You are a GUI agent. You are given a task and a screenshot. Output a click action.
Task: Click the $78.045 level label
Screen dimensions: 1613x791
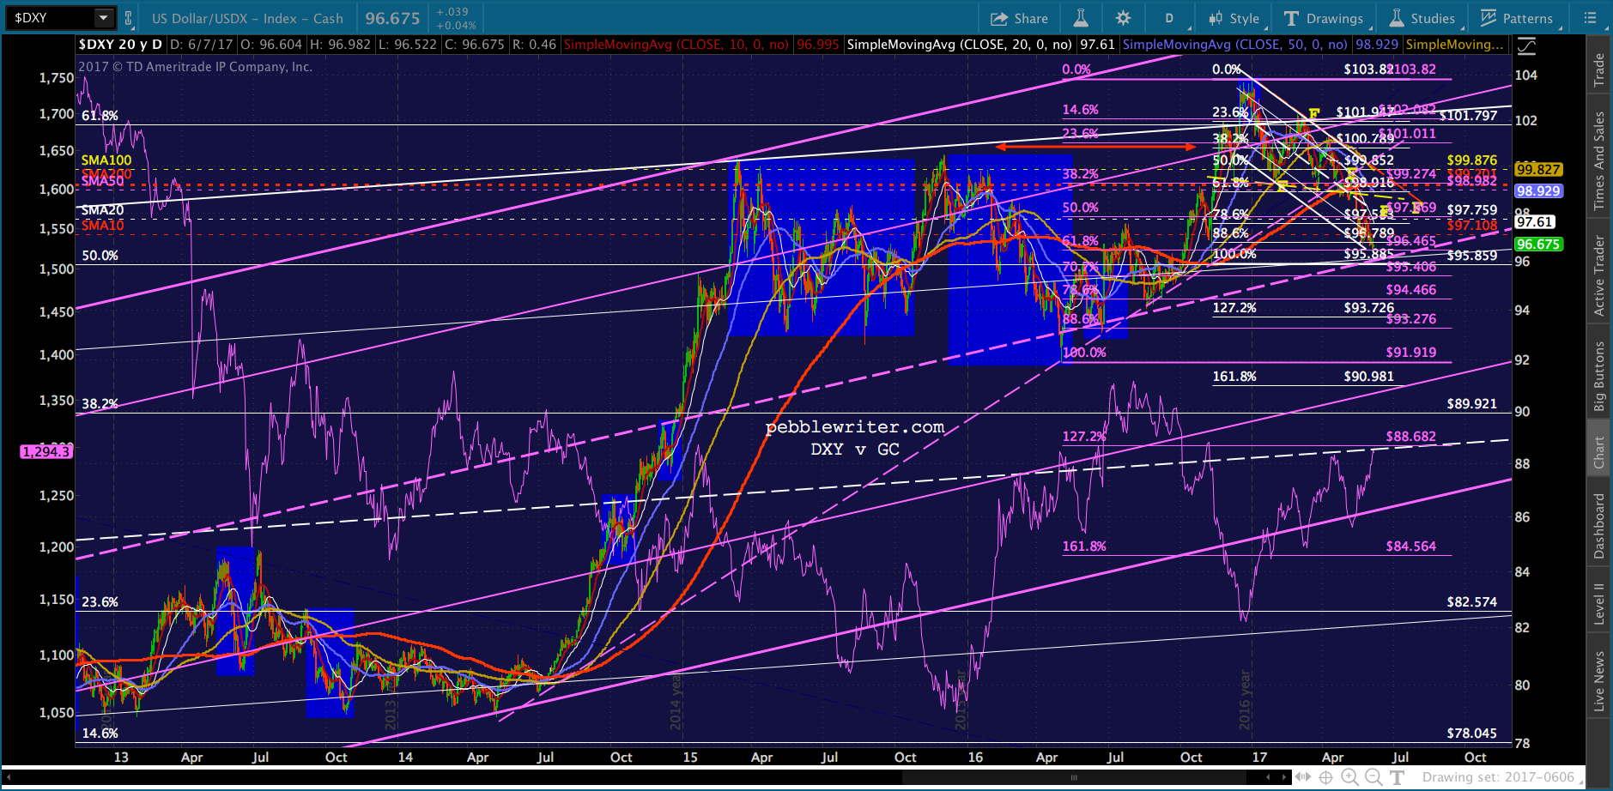[x=1472, y=734]
